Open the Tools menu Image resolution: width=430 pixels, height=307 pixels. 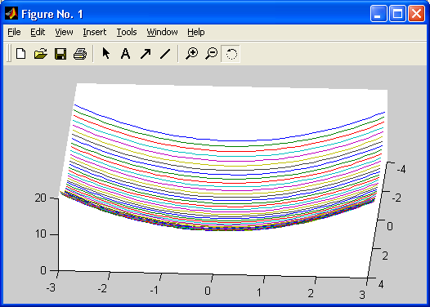[127, 33]
